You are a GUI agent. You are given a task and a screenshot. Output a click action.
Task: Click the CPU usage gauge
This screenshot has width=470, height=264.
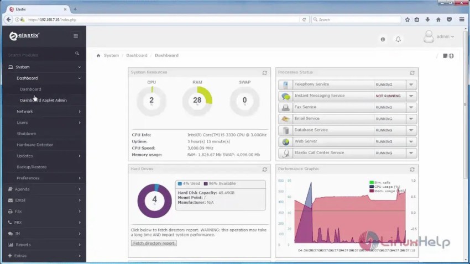152,101
